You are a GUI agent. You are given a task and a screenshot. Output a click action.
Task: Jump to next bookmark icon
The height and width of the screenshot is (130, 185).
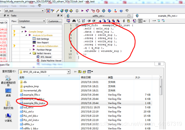point(104,21)
